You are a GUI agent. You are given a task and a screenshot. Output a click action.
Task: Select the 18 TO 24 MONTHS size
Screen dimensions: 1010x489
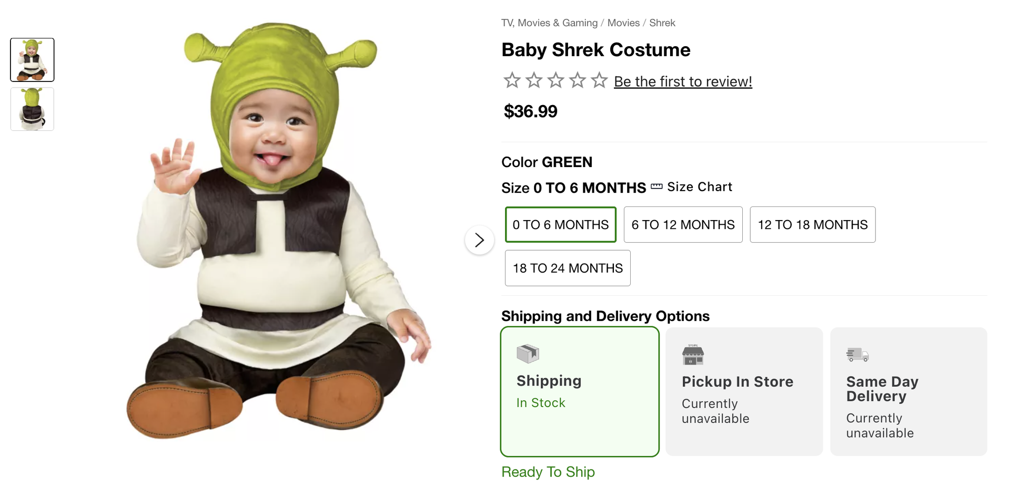point(568,268)
